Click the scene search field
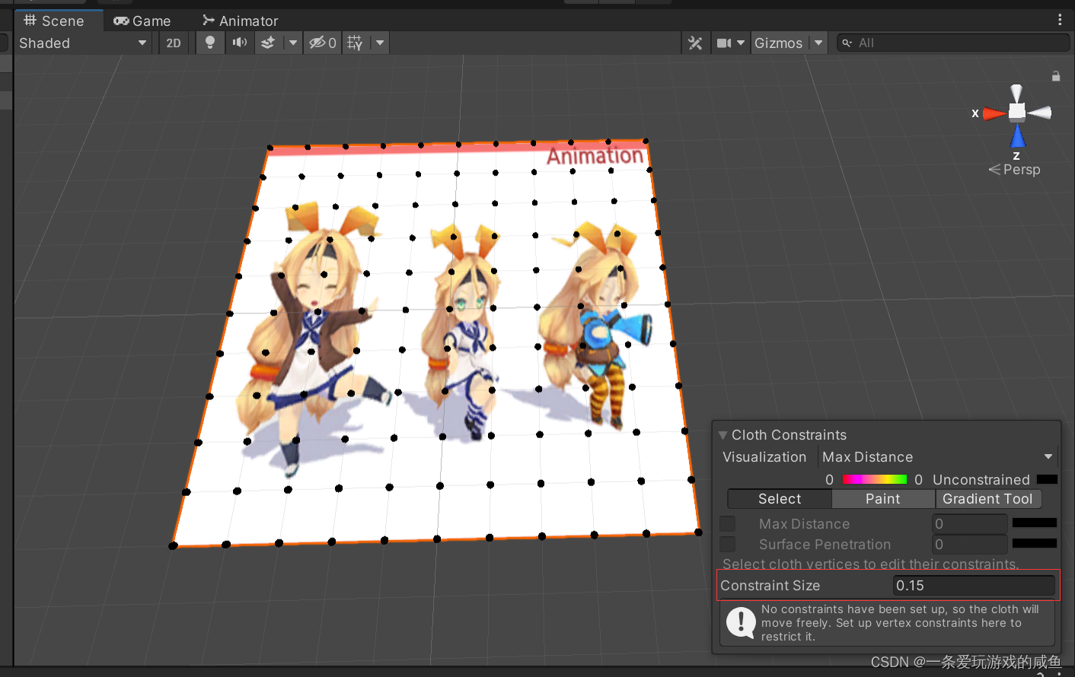The image size is (1075, 677). [x=953, y=43]
